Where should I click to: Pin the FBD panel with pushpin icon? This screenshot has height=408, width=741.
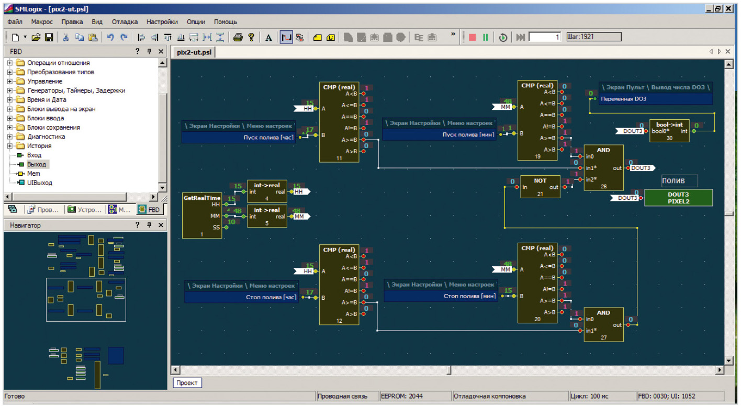tap(149, 52)
